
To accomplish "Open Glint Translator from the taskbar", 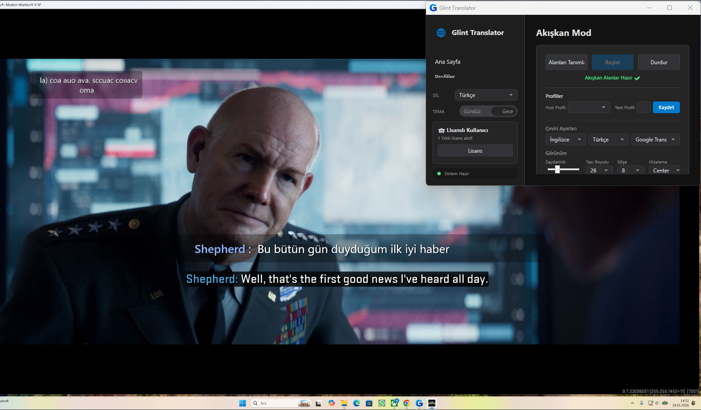I will click(419, 403).
